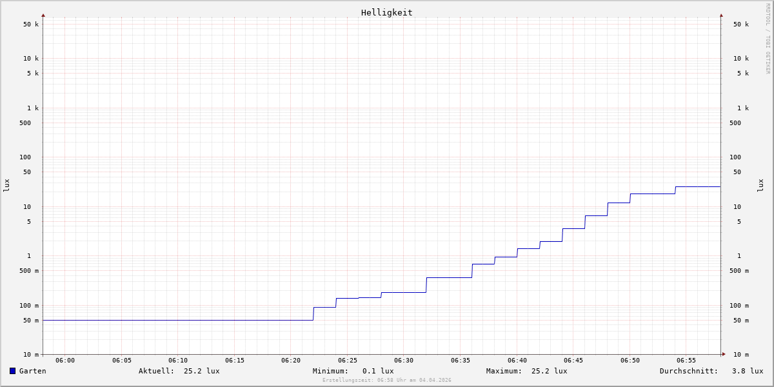Click the Aktuell 25.2 lux value
The image size is (774, 387).
point(201,371)
